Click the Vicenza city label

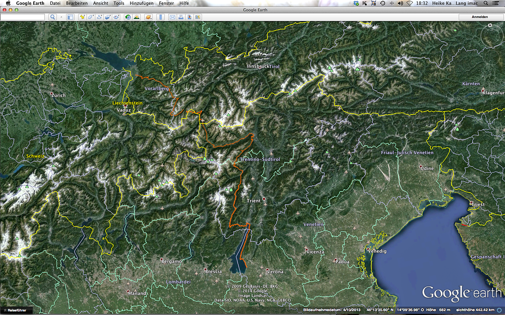click(315, 252)
